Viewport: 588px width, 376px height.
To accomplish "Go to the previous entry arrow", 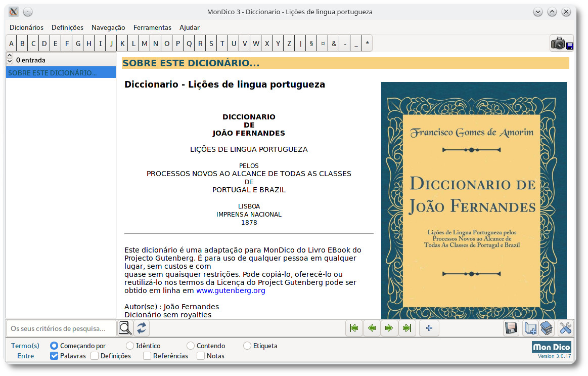I will 372,328.
